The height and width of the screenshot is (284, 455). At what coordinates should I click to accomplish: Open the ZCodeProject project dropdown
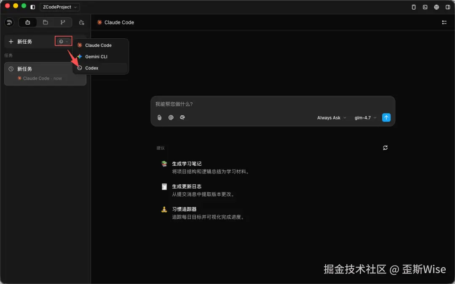(60, 7)
